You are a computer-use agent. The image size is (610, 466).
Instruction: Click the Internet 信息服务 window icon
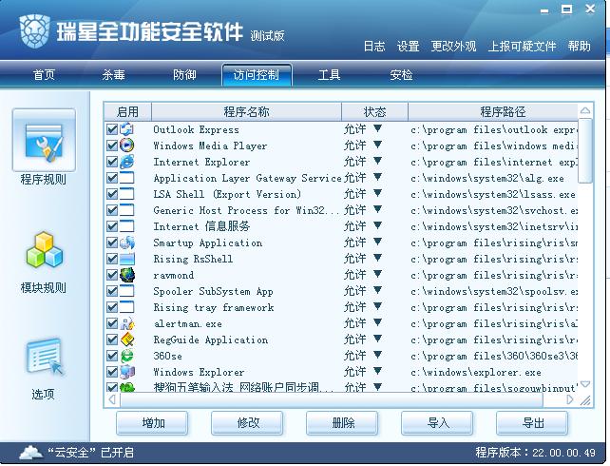[126, 225]
